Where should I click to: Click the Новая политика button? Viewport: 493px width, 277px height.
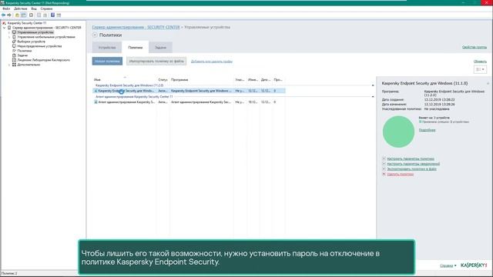click(x=107, y=62)
